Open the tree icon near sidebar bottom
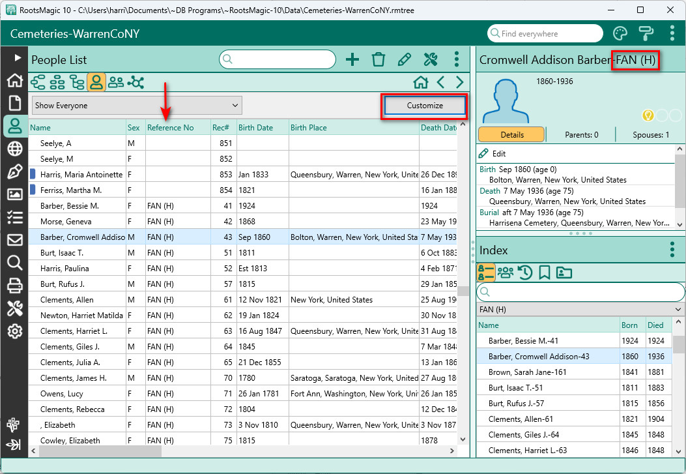Image resolution: width=686 pixels, height=474 pixels. pos(14,424)
